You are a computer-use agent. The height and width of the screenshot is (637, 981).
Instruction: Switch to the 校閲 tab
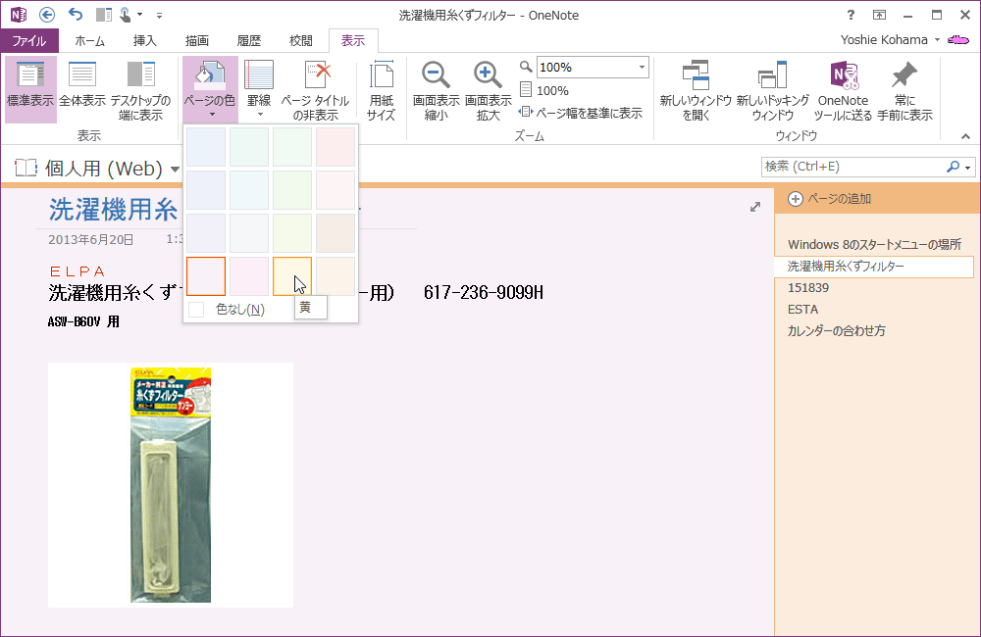pos(301,40)
